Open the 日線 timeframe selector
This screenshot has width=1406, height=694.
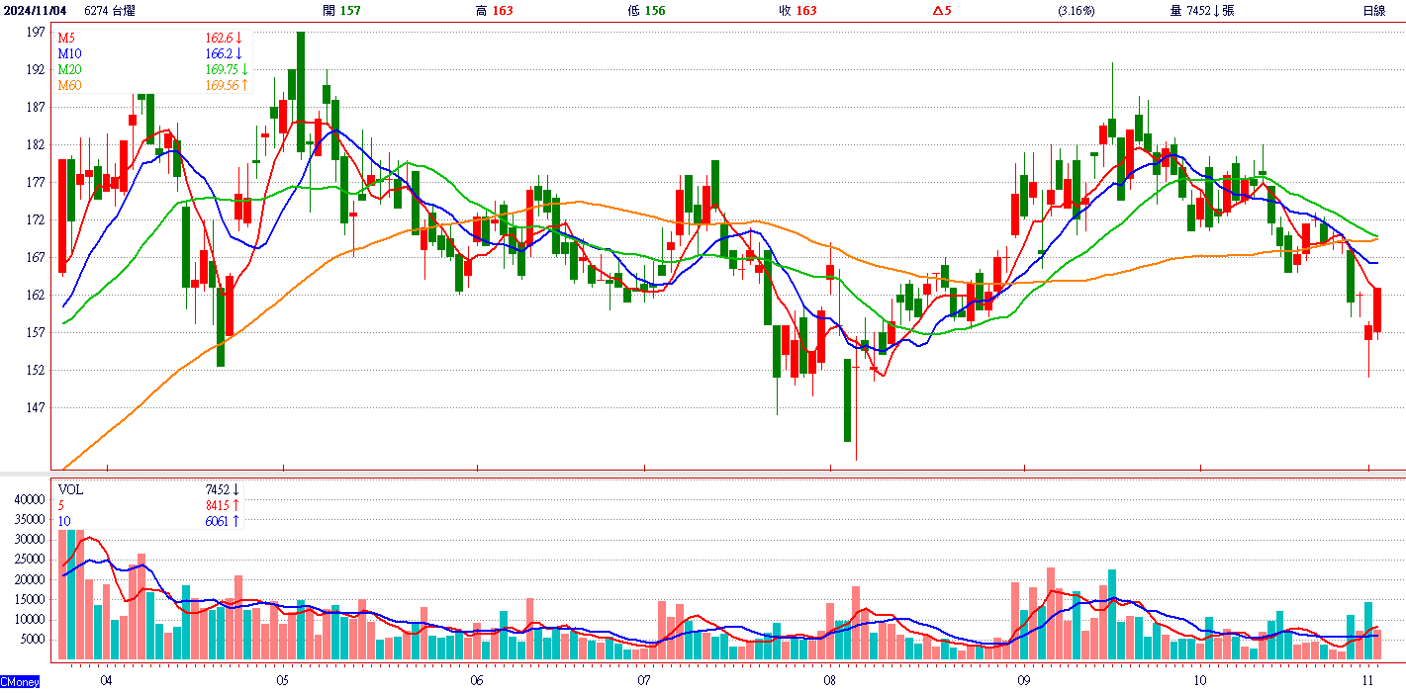click(1373, 11)
